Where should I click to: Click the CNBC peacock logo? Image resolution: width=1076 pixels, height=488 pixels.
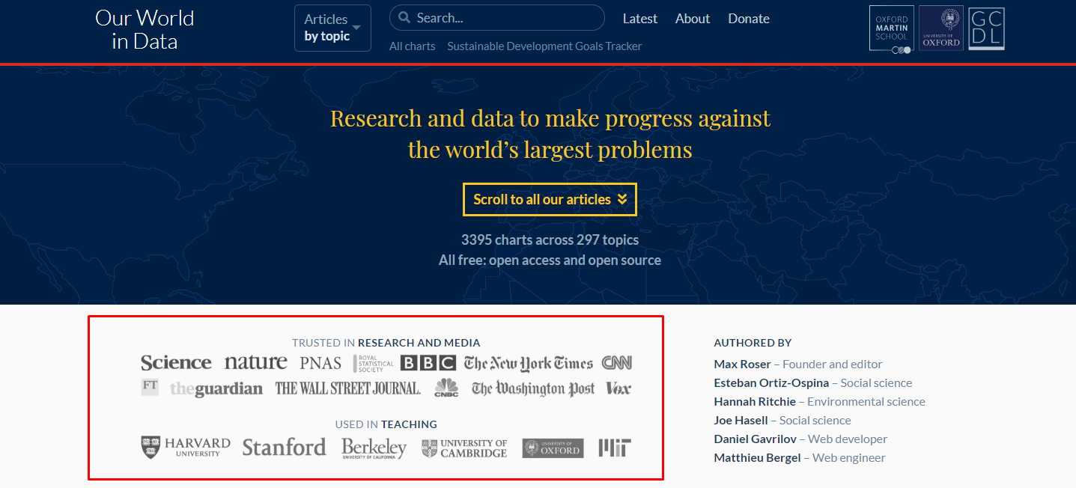point(446,388)
